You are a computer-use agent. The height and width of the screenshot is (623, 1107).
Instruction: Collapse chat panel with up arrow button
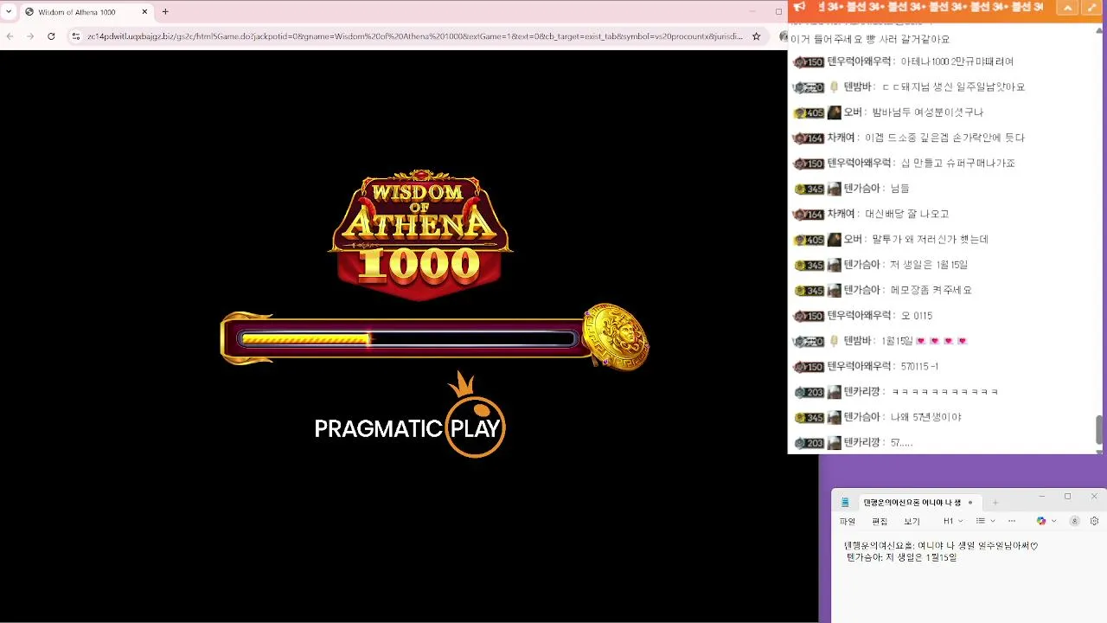1068,7
